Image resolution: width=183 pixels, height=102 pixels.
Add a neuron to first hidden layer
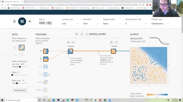[68, 42]
